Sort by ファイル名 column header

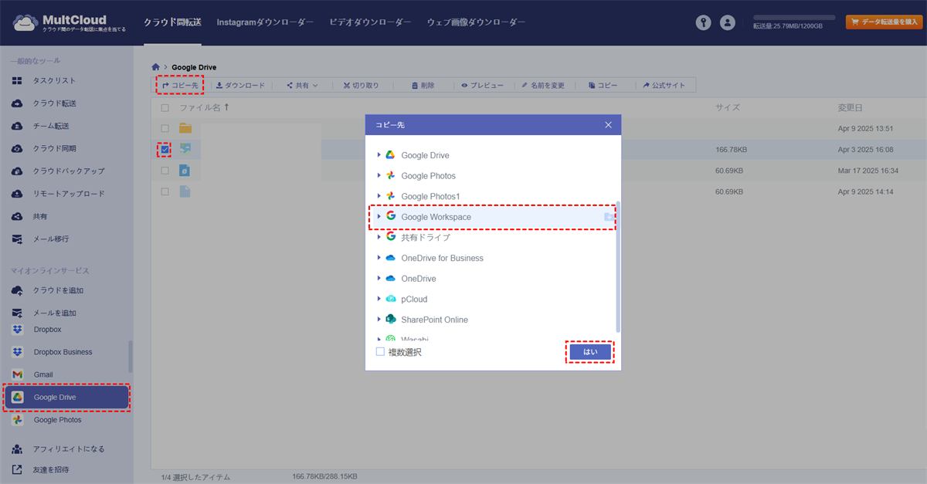204,108
